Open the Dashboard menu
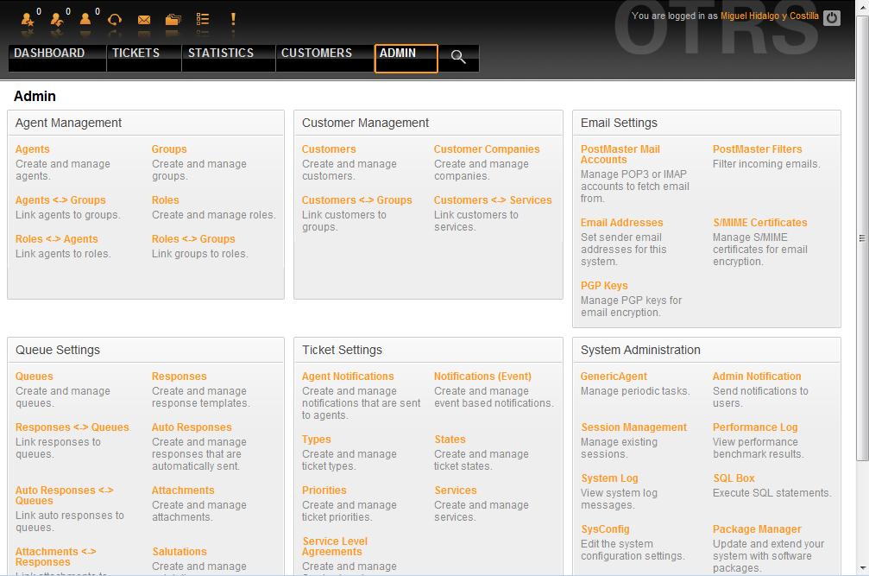 (50, 54)
